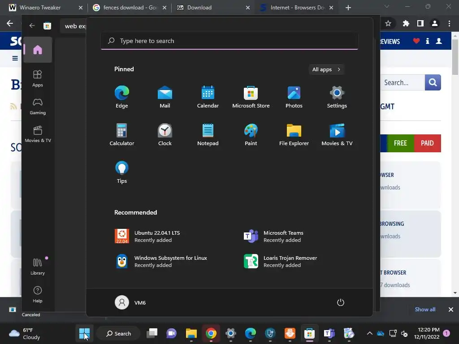
Task: Select Movies & TV in Store sidebar
Action: [x=38, y=134]
